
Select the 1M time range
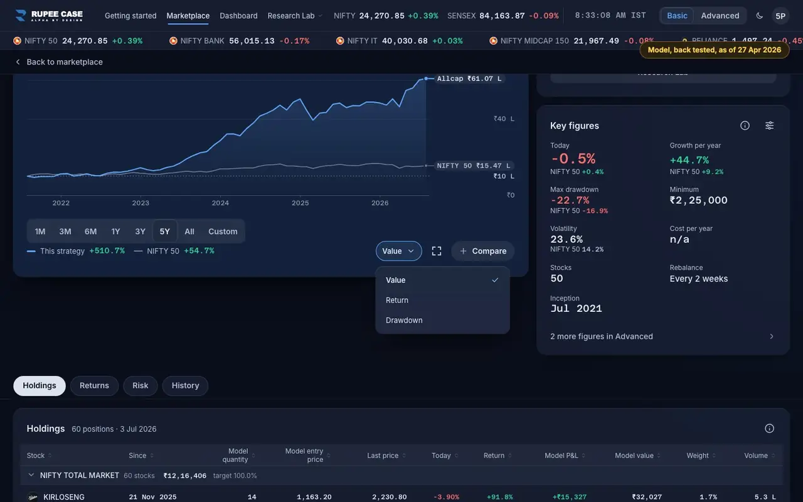pyautogui.click(x=40, y=232)
